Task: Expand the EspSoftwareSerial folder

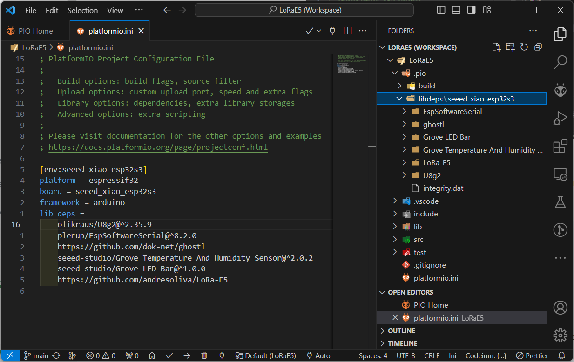Action: point(404,111)
